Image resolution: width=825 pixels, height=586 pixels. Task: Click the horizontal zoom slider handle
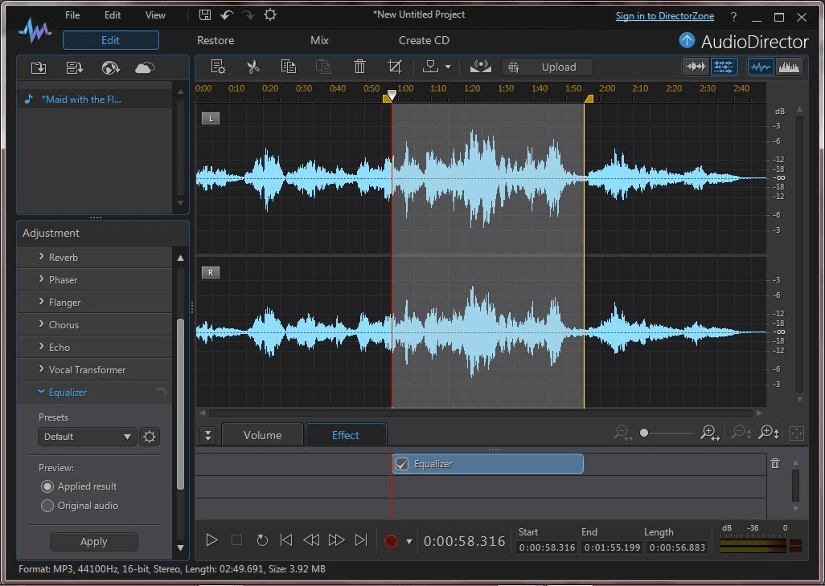click(644, 433)
